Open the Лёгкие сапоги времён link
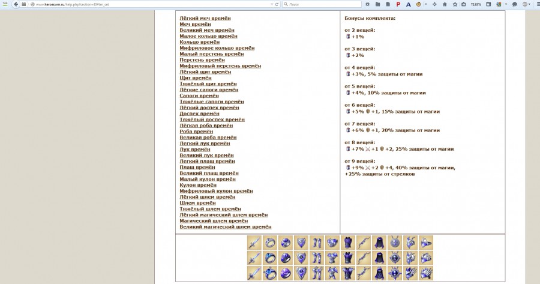 coord(209,89)
